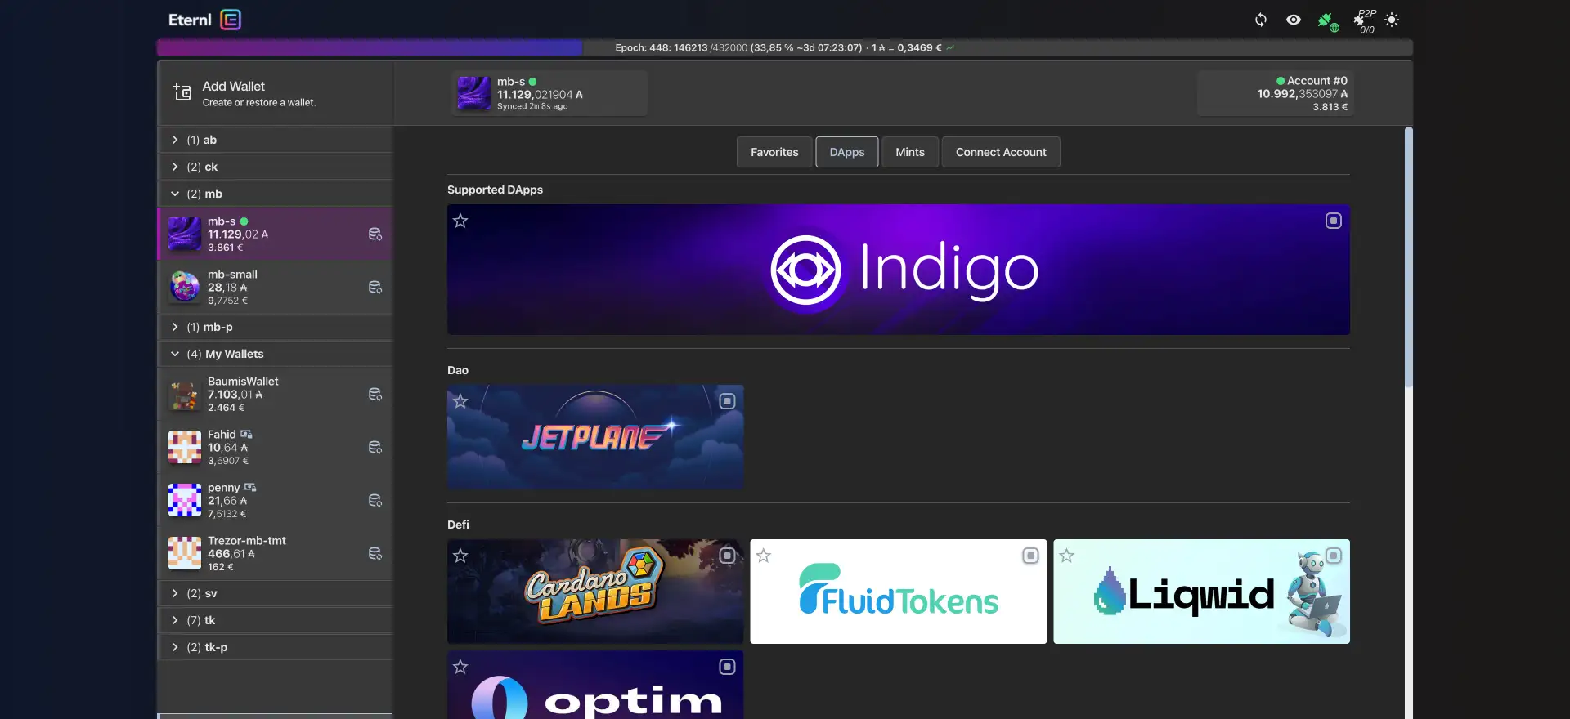
Task: Click the epoch progress bar
Action: point(784,47)
